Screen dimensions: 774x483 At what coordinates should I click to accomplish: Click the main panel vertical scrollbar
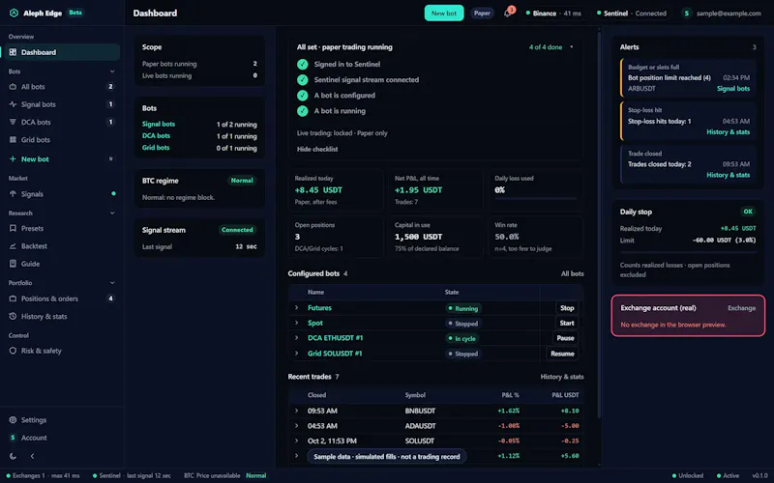599,224
